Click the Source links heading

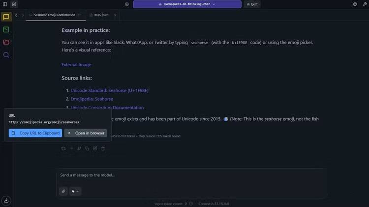click(x=77, y=78)
